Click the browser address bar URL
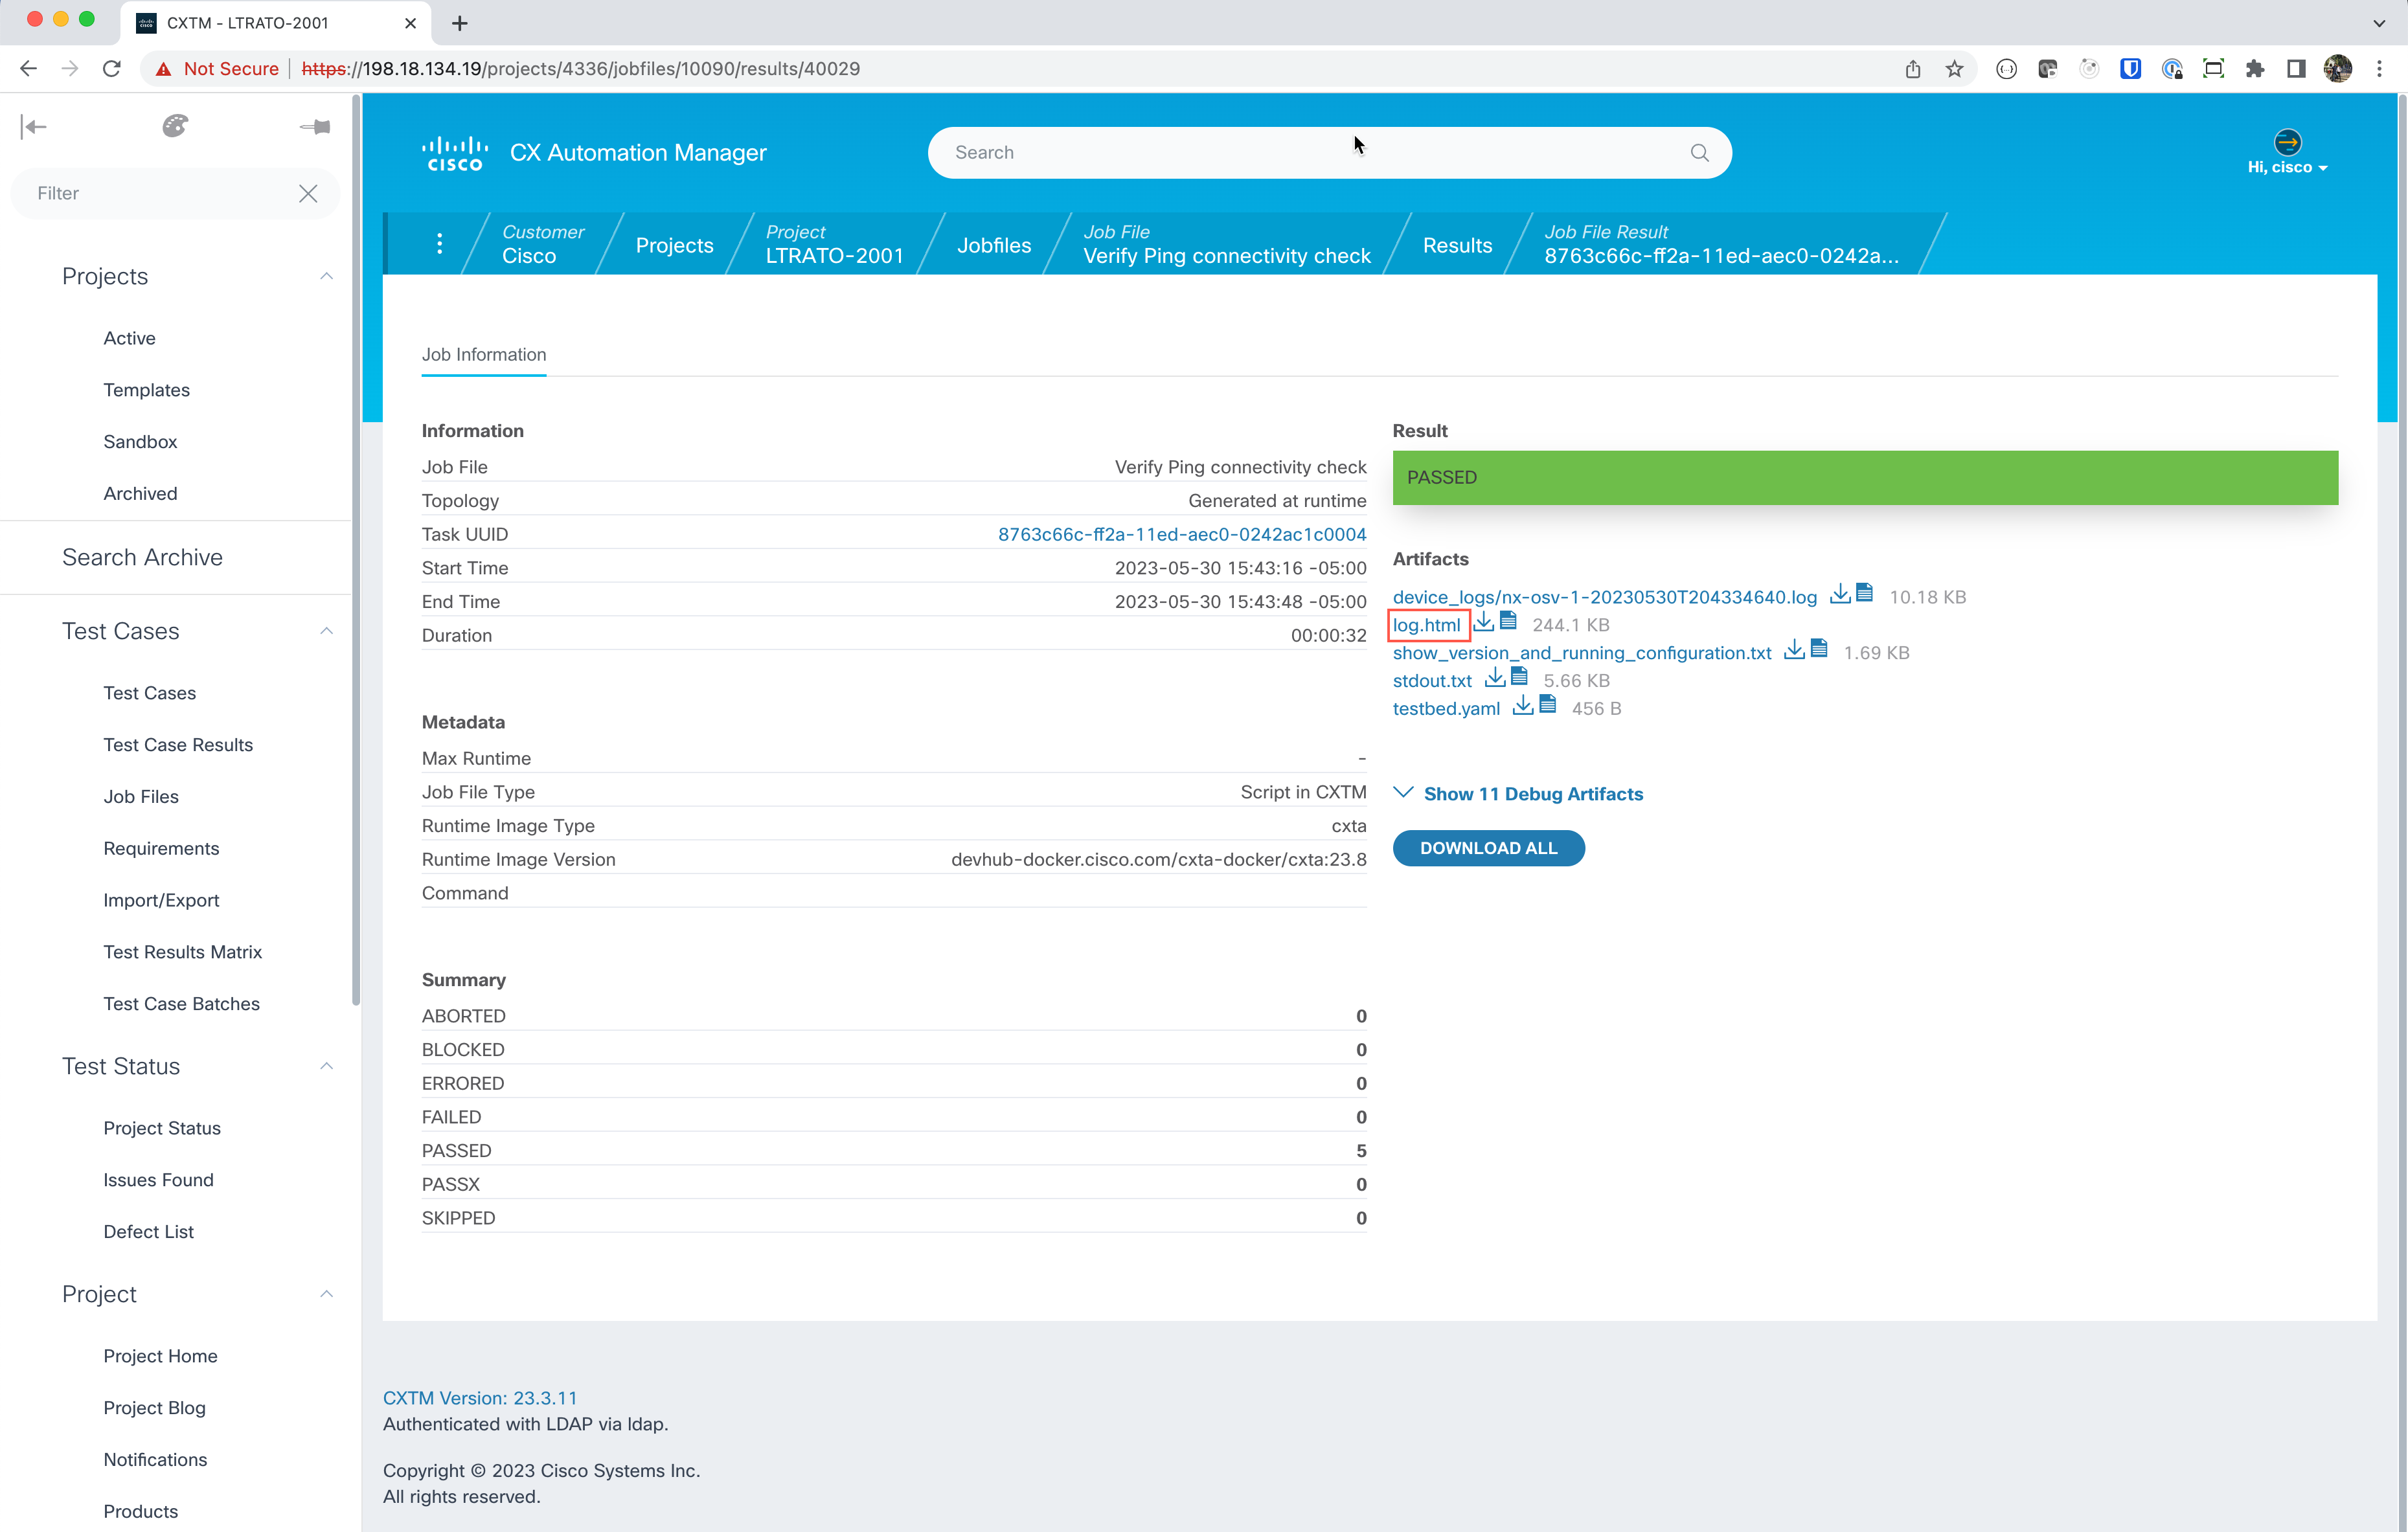Screen dimensions: 2408x1532 (x=580, y=68)
